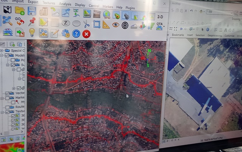Click the water level simulation icon
Image resolution: width=242 pixels, height=152 pixels.
[133, 26]
